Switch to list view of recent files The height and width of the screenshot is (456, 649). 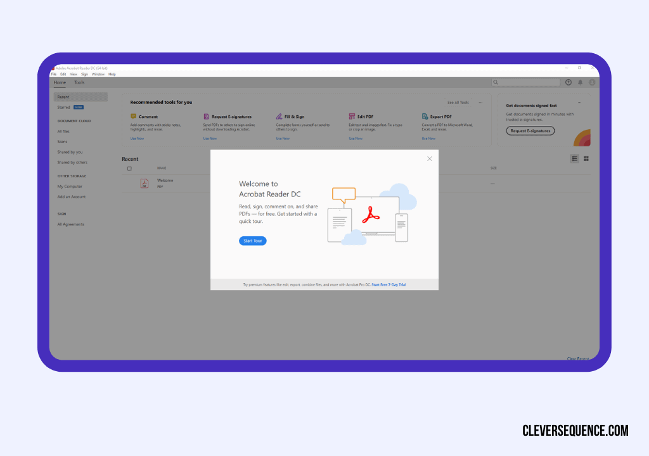[575, 158]
